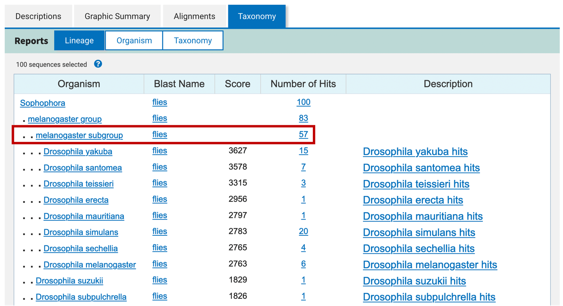The height and width of the screenshot is (306, 563).
Task: Select the "100 sequences selected" text
Action: (52, 64)
